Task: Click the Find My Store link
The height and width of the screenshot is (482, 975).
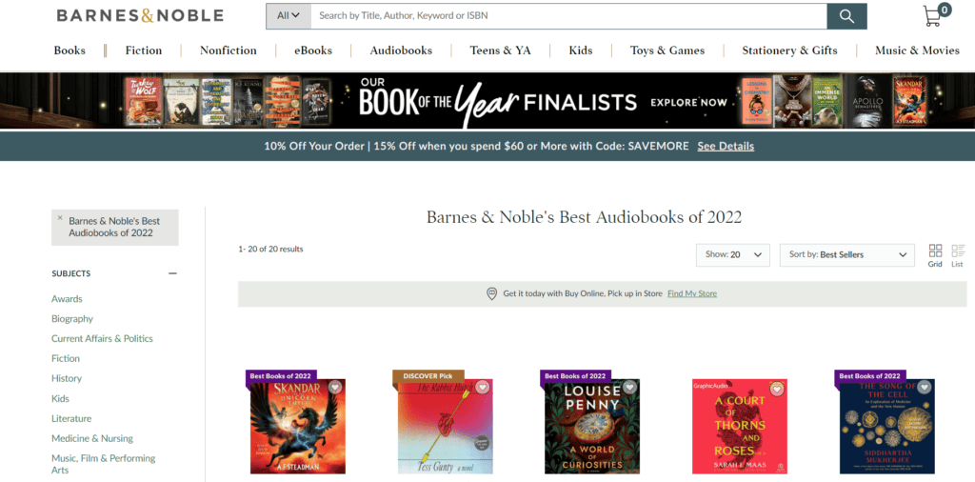Action: pos(692,293)
